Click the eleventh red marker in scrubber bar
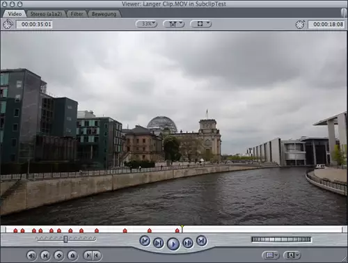 coord(150,230)
